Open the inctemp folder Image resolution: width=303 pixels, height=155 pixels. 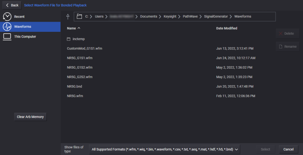pyautogui.click(x=78, y=39)
